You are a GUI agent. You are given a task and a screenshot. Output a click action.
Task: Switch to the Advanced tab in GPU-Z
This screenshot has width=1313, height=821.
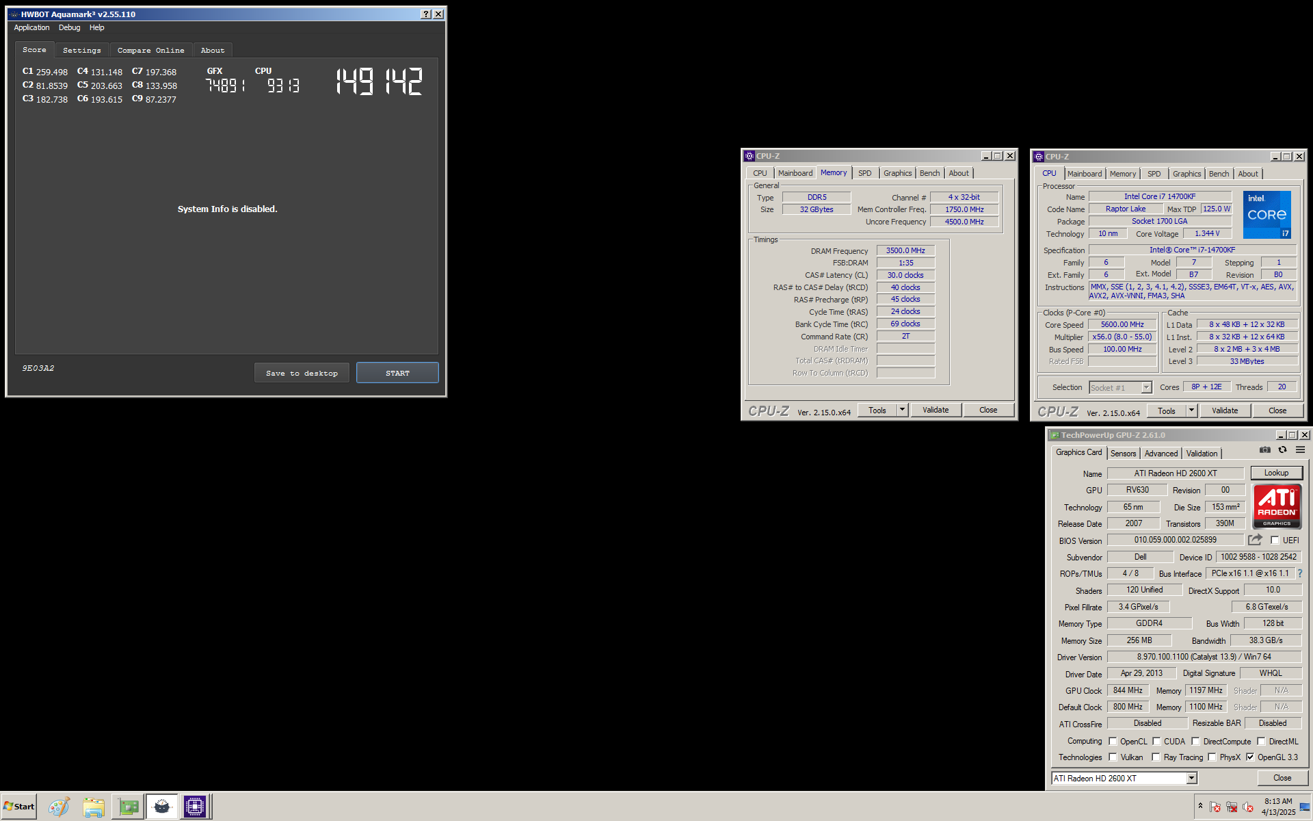coord(1161,454)
